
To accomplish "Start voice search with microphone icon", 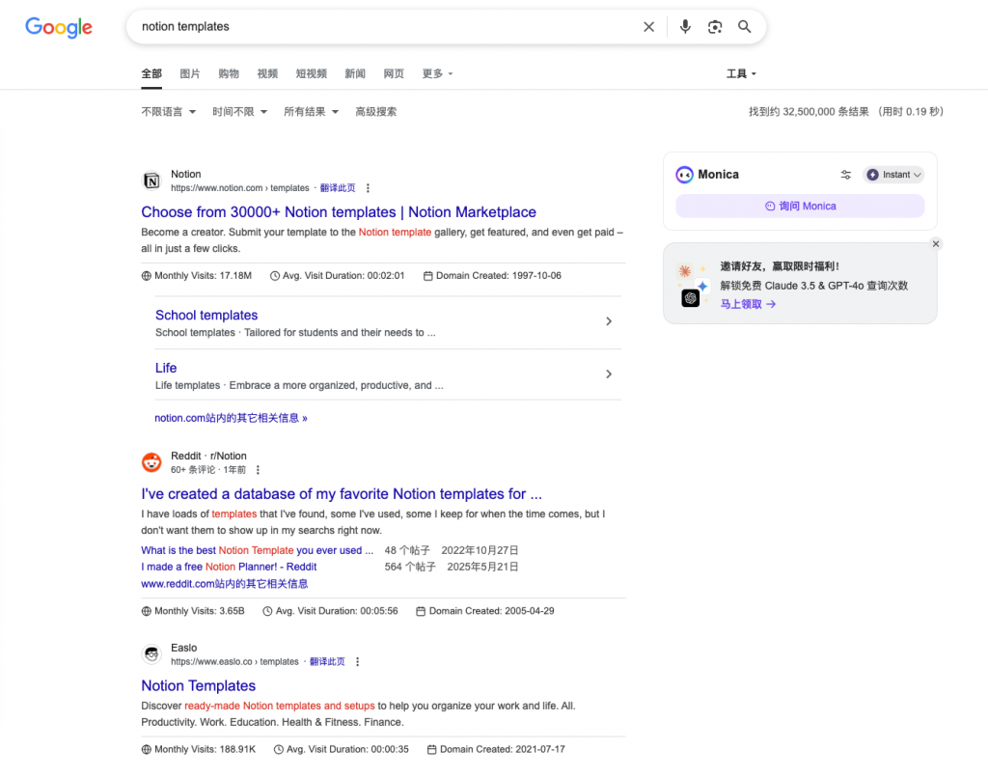I will tap(685, 26).
